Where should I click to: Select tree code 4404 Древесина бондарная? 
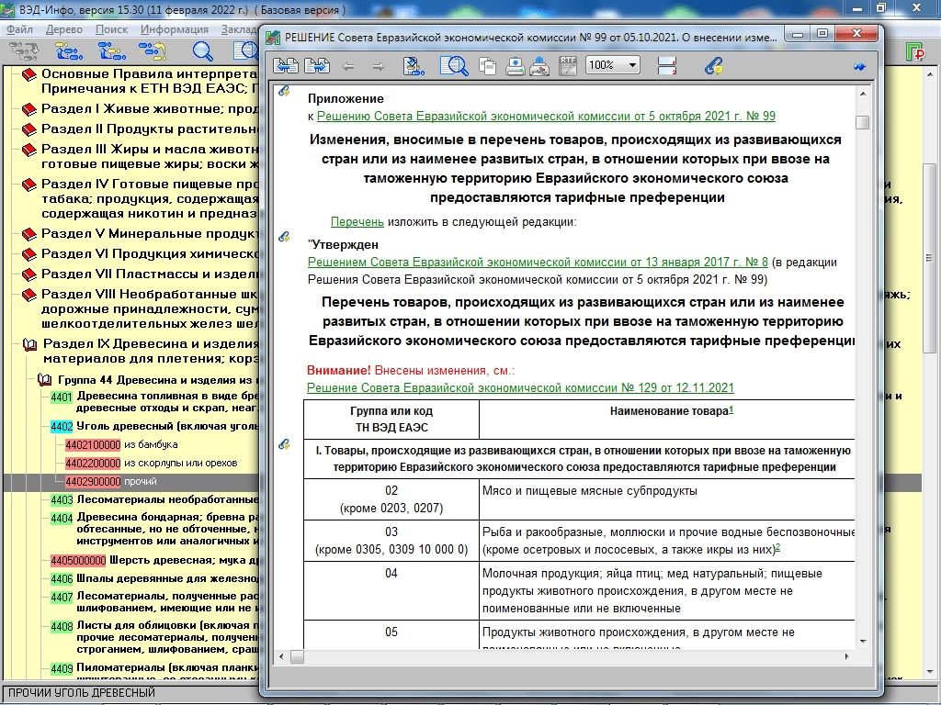pos(62,518)
